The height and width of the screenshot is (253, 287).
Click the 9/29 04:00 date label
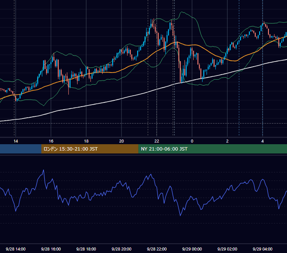click(x=263, y=249)
